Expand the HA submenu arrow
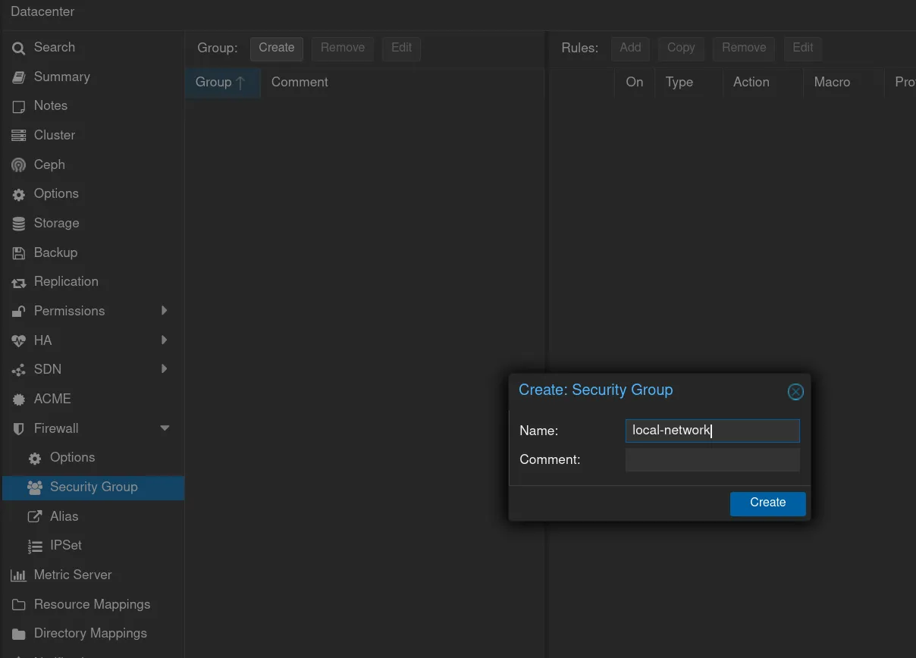 (165, 340)
